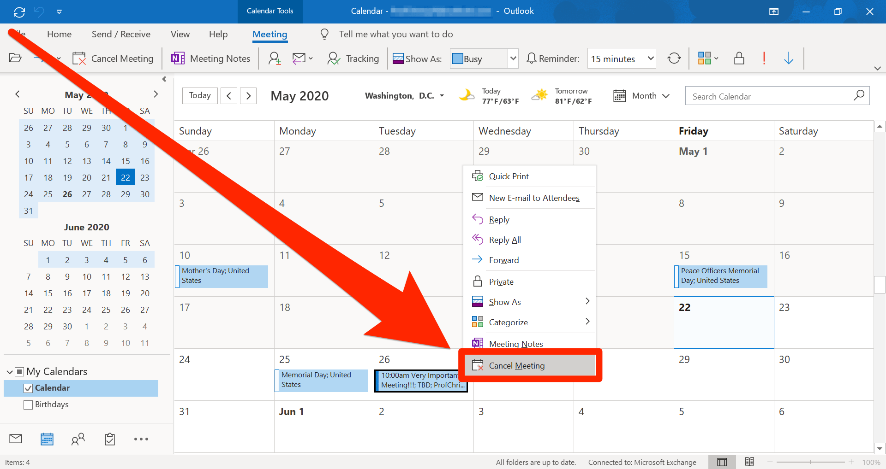Click the zoom slider in status bar
886x469 pixels.
click(x=811, y=462)
